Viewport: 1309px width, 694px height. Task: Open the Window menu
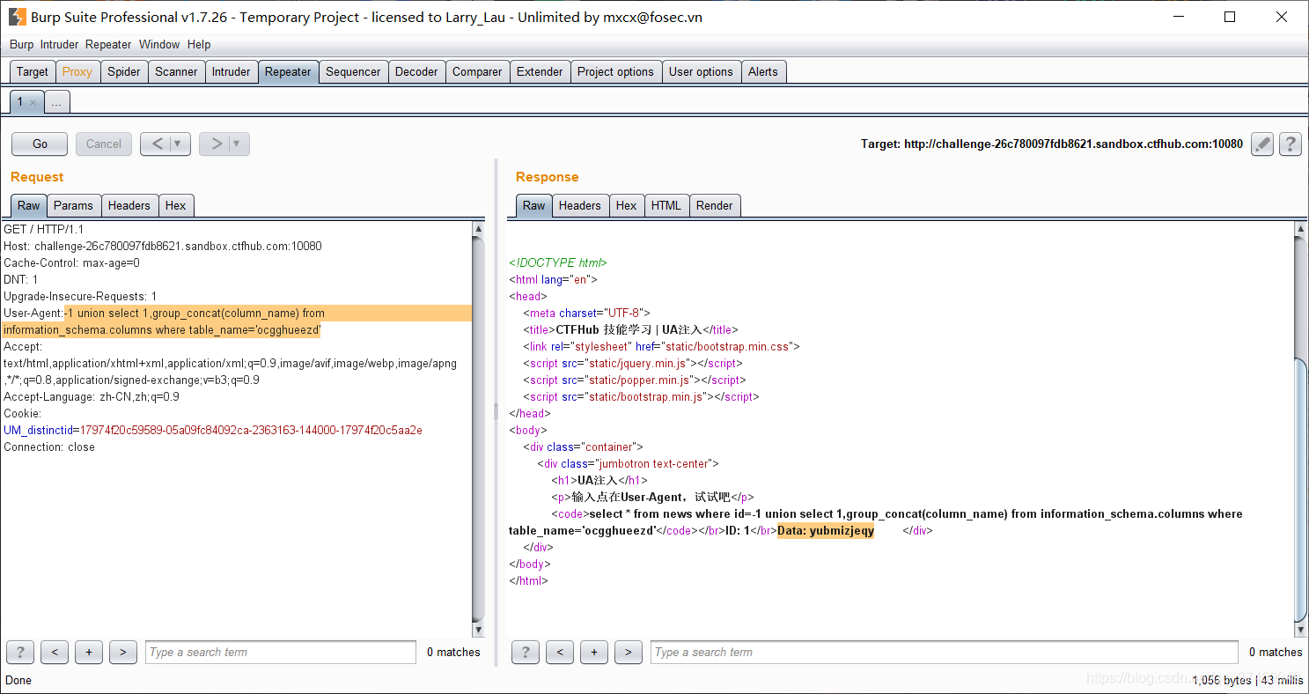click(159, 44)
